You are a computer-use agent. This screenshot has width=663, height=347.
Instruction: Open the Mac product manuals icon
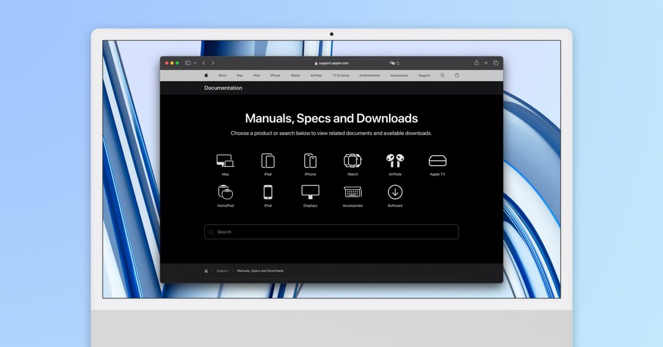(x=225, y=161)
